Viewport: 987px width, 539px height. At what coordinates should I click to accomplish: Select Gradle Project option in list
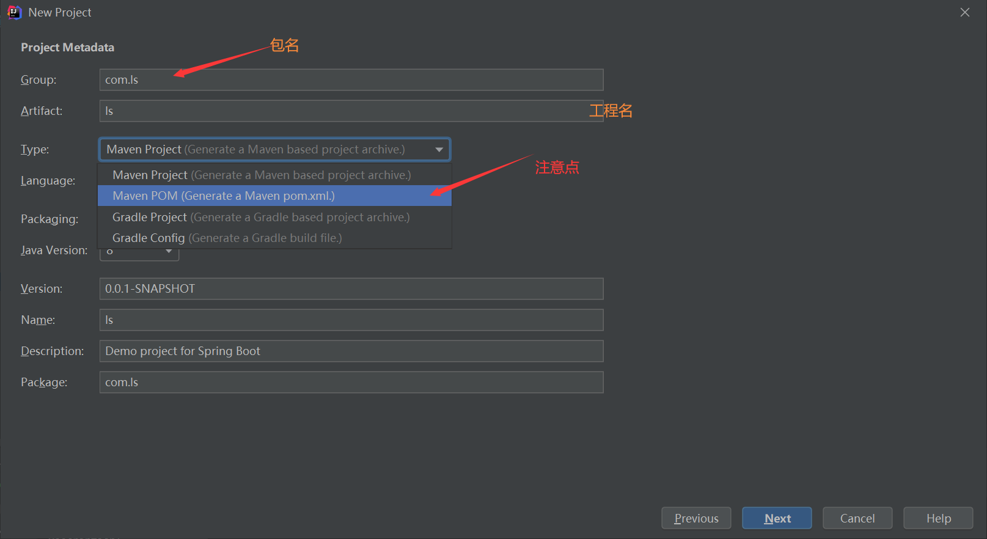pos(274,218)
